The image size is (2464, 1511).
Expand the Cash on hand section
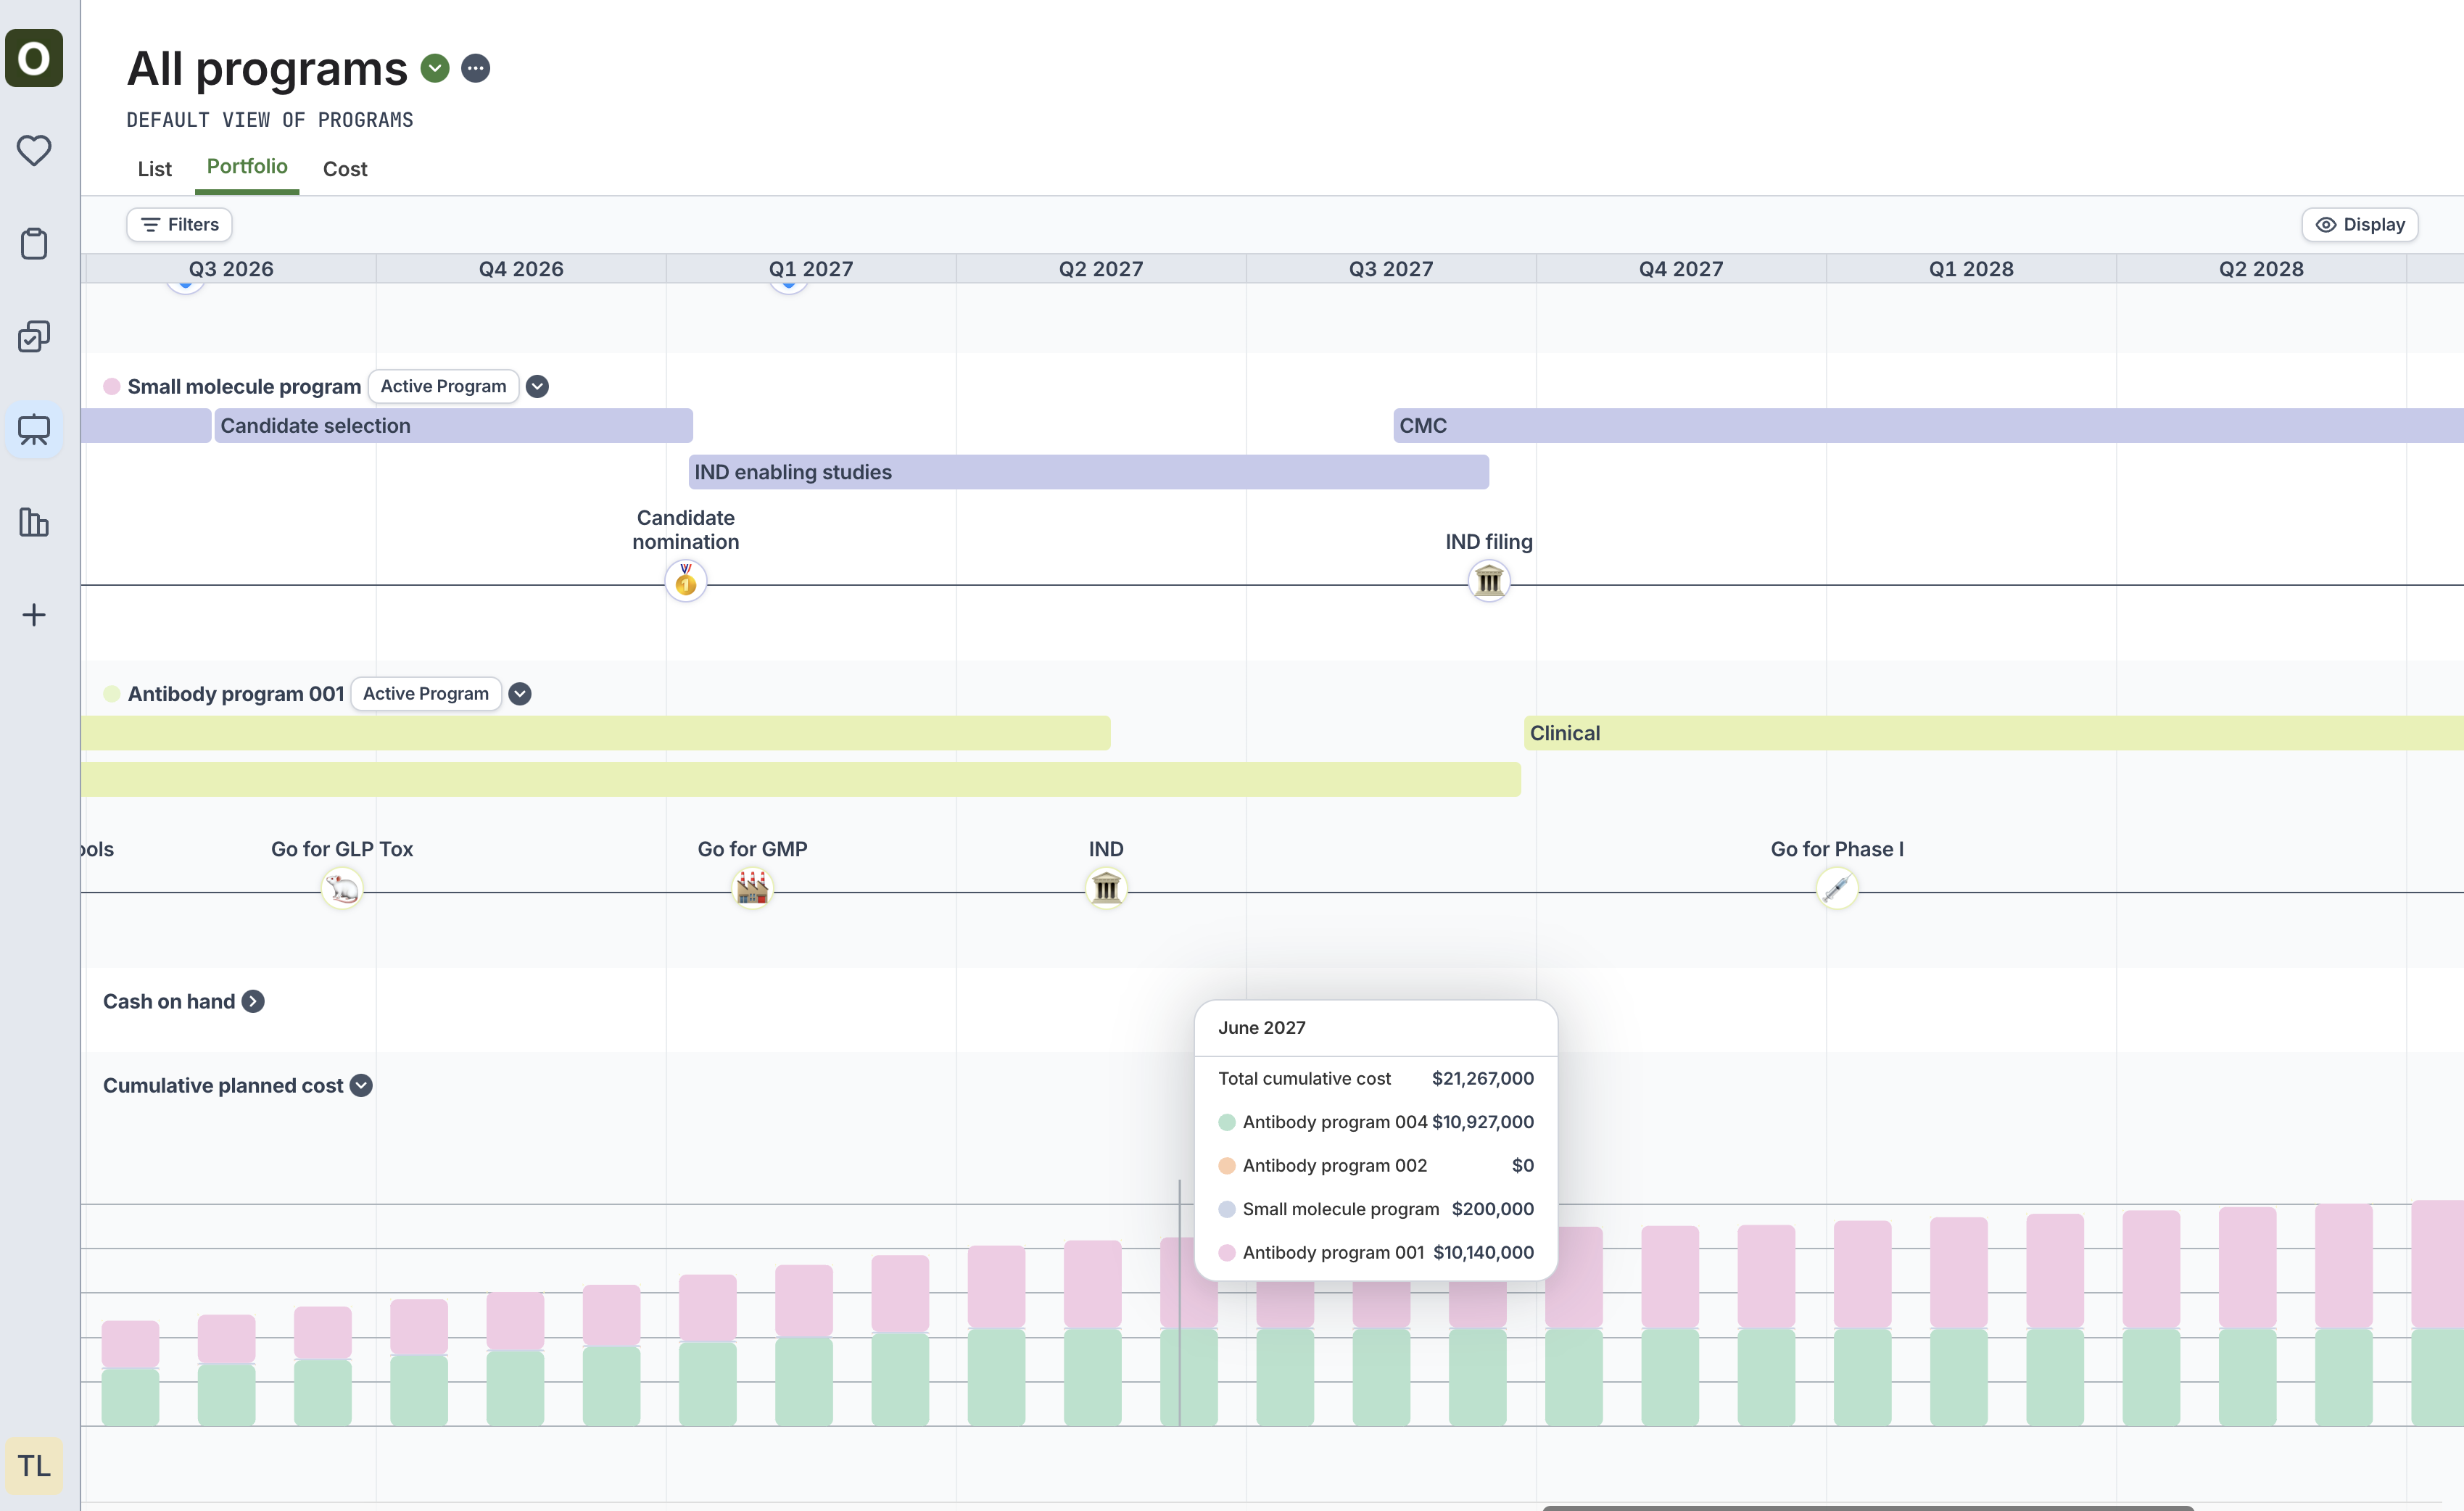point(254,1002)
